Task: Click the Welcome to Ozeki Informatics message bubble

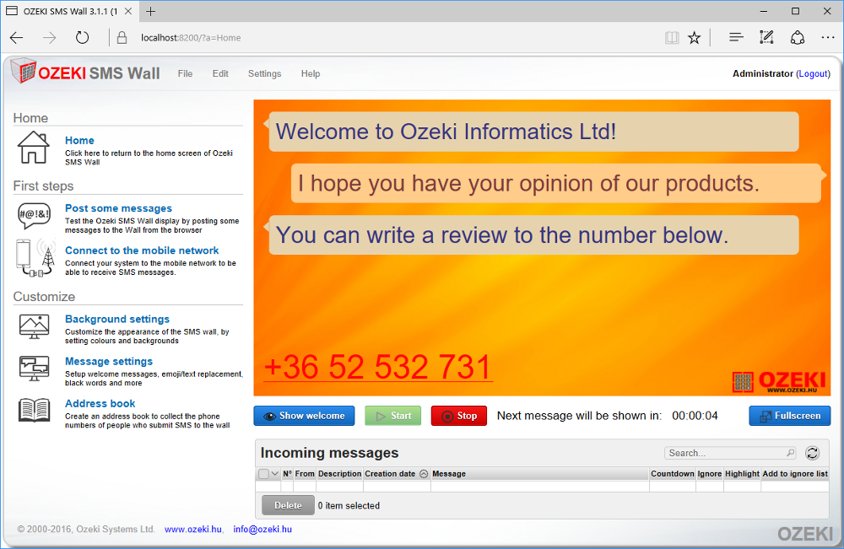Action: click(534, 132)
